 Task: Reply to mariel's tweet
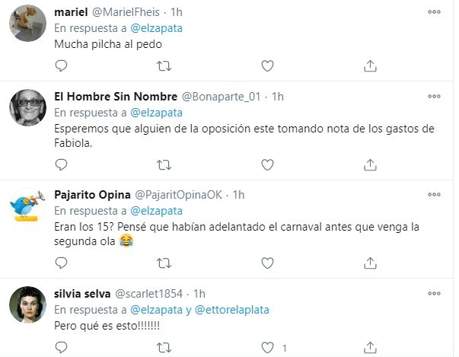[62, 66]
